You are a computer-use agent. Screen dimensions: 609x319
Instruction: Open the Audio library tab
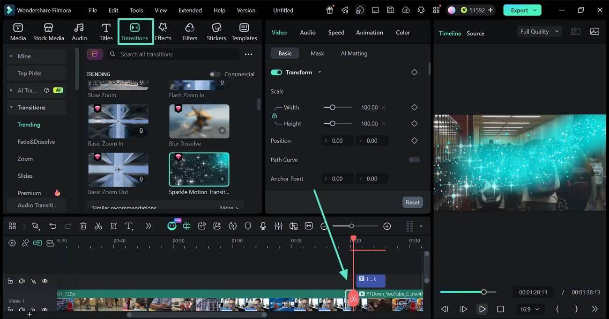point(79,32)
